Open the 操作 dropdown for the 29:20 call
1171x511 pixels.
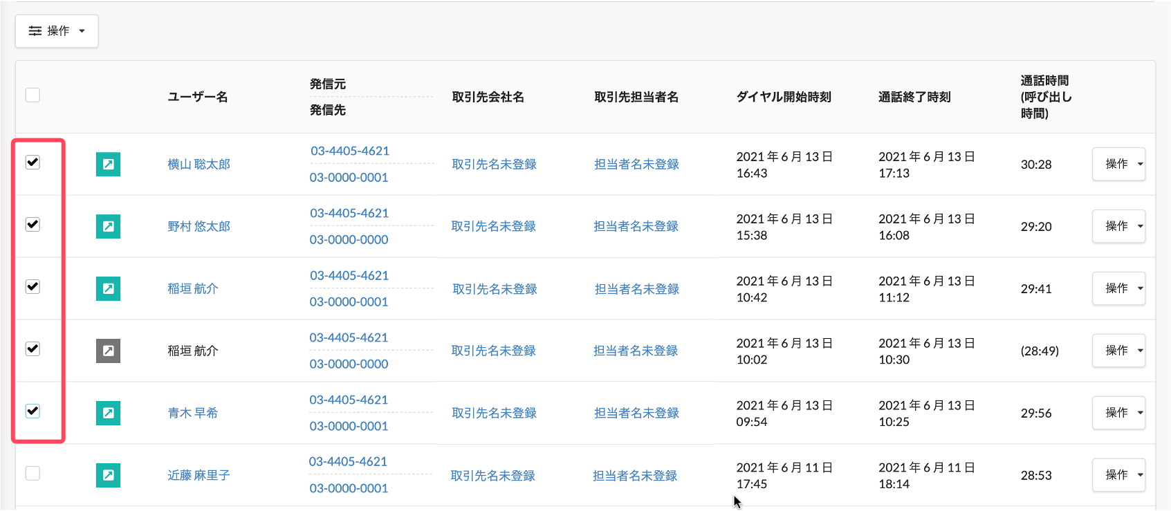[x=1118, y=226]
